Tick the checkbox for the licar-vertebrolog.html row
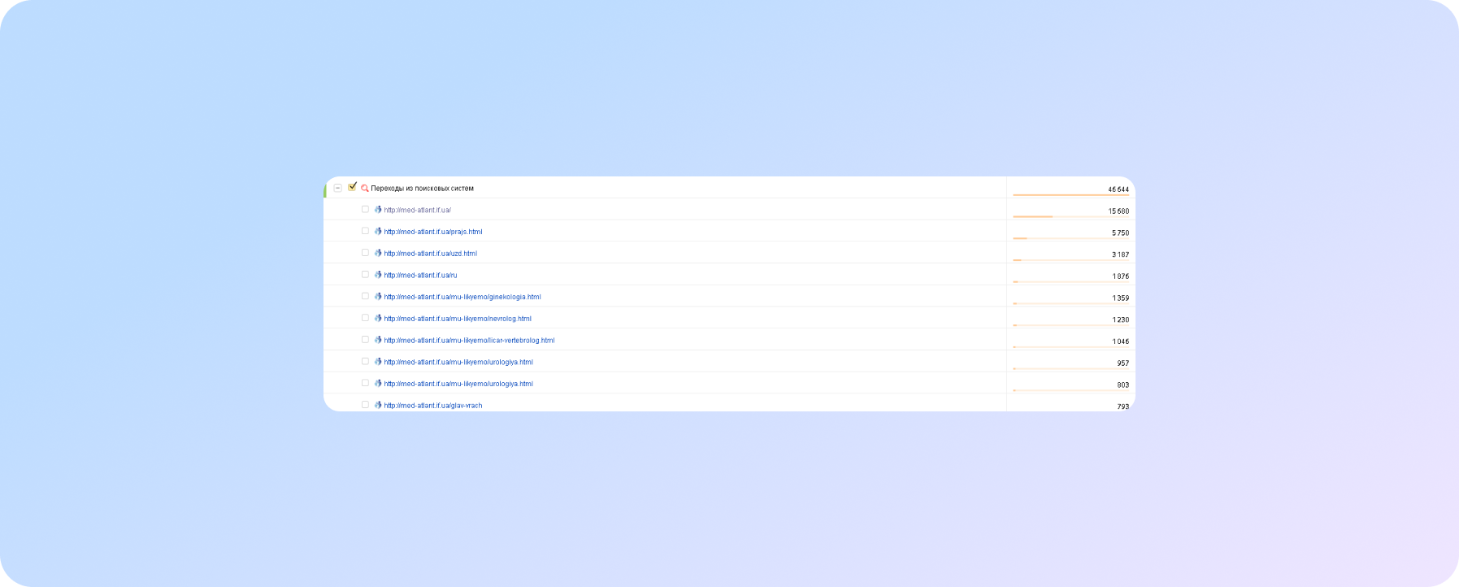This screenshot has width=1459, height=587. [365, 340]
